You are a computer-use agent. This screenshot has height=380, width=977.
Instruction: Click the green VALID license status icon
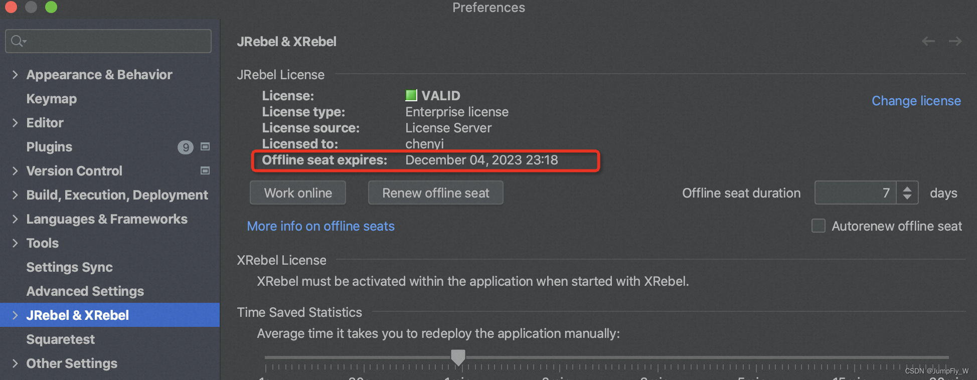tap(411, 95)
